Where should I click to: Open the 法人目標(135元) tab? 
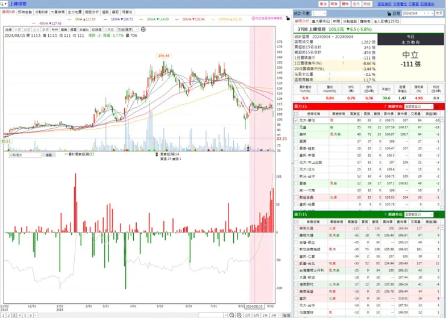pyautogui.click(x=386, y=21)
